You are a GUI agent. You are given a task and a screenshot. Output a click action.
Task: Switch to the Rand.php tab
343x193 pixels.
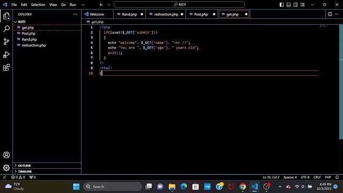130,14
